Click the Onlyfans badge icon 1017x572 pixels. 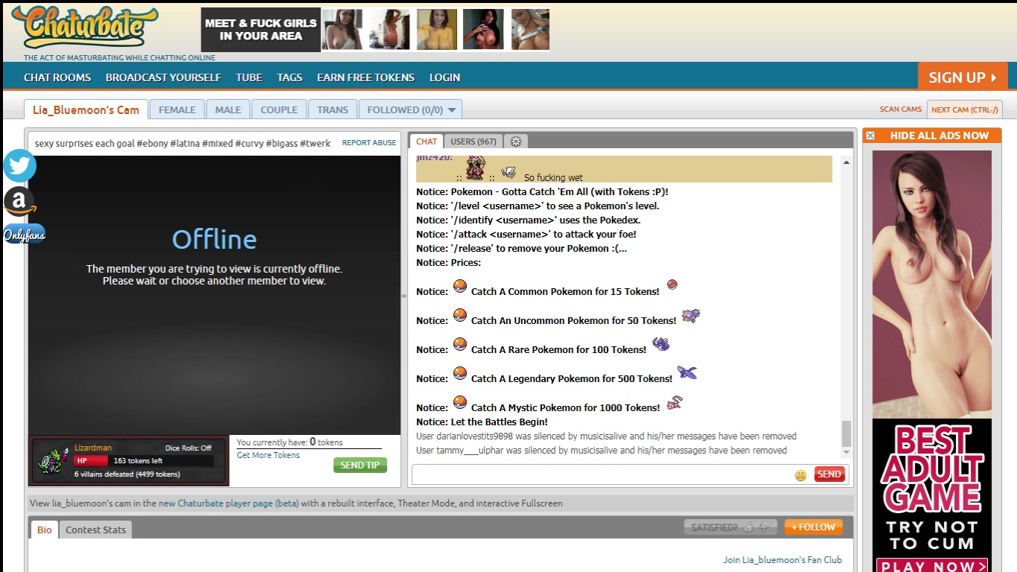click(x=24, y=235)
